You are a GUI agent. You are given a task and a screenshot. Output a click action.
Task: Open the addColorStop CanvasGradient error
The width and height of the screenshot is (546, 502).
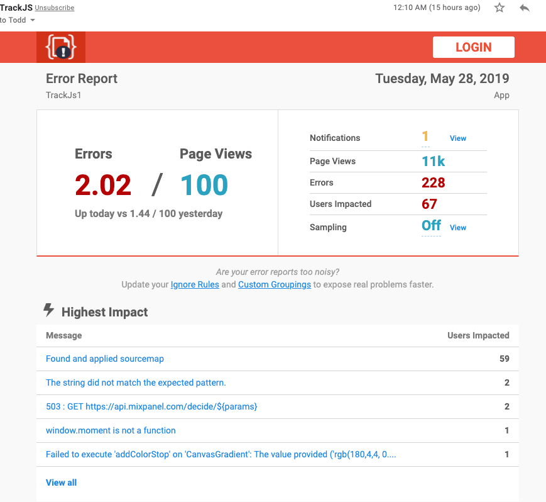(x=221, y=454)
